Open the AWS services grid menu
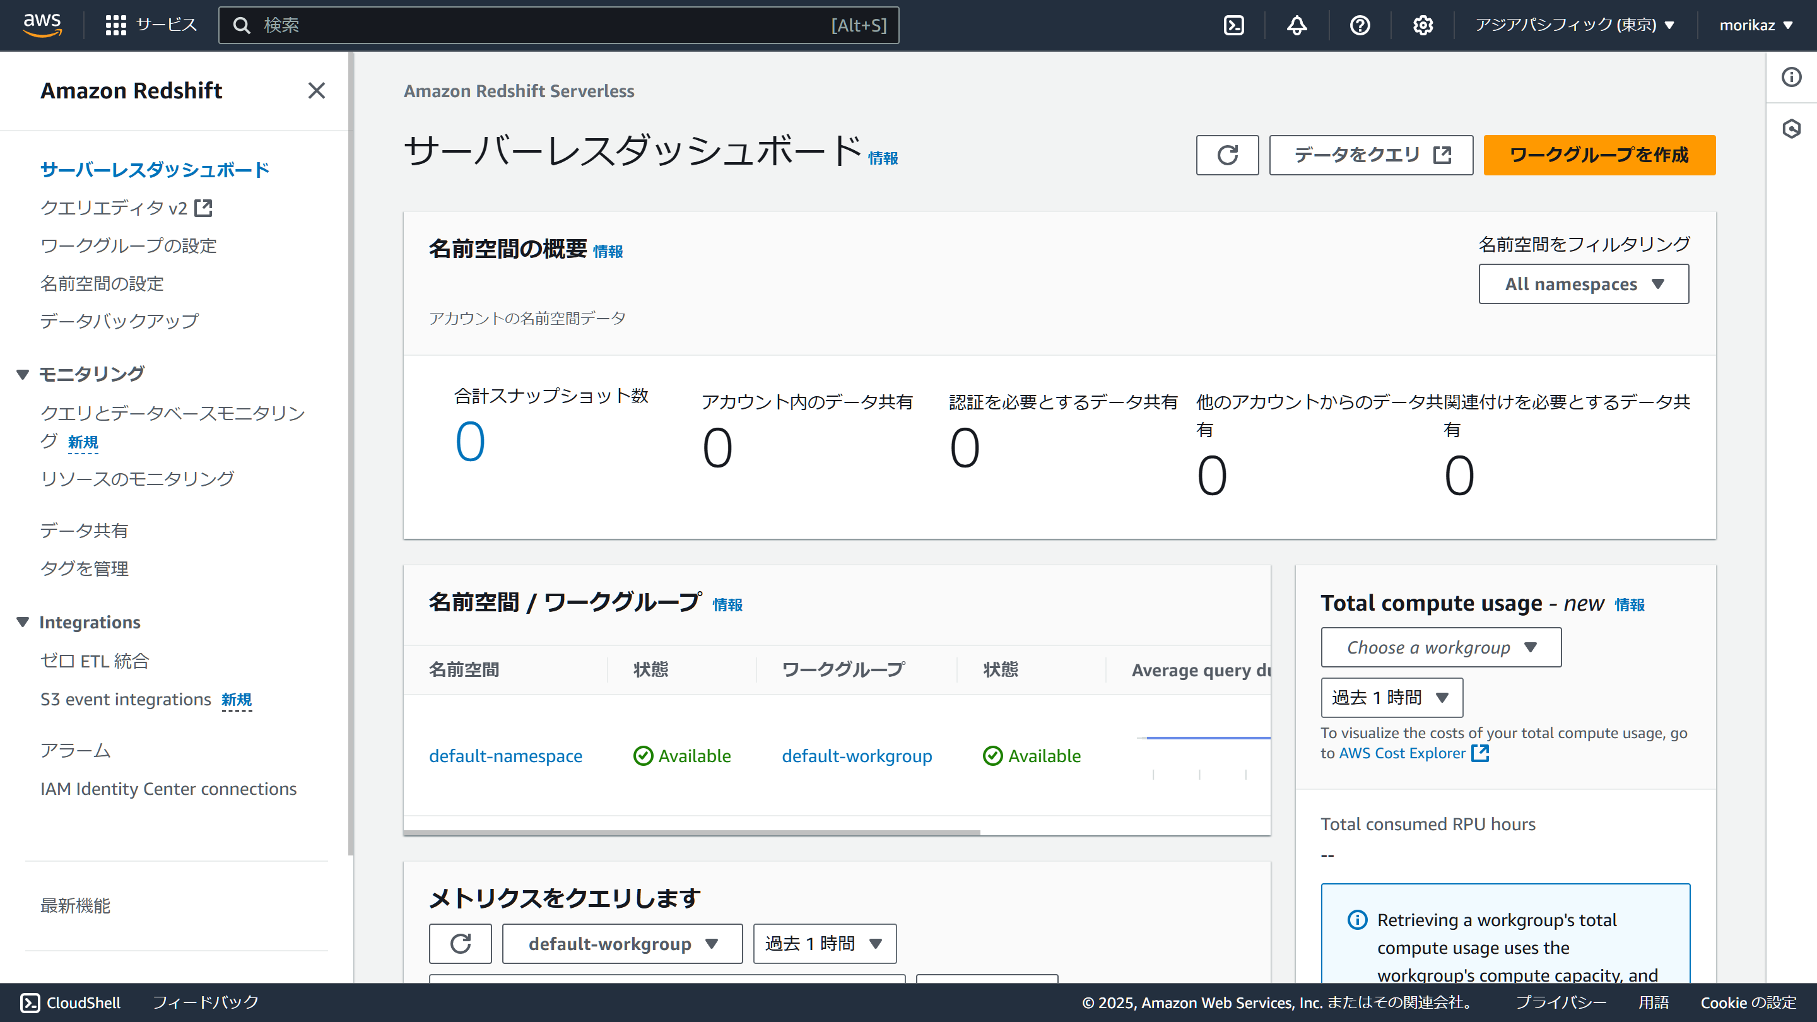 coord(115,25)
